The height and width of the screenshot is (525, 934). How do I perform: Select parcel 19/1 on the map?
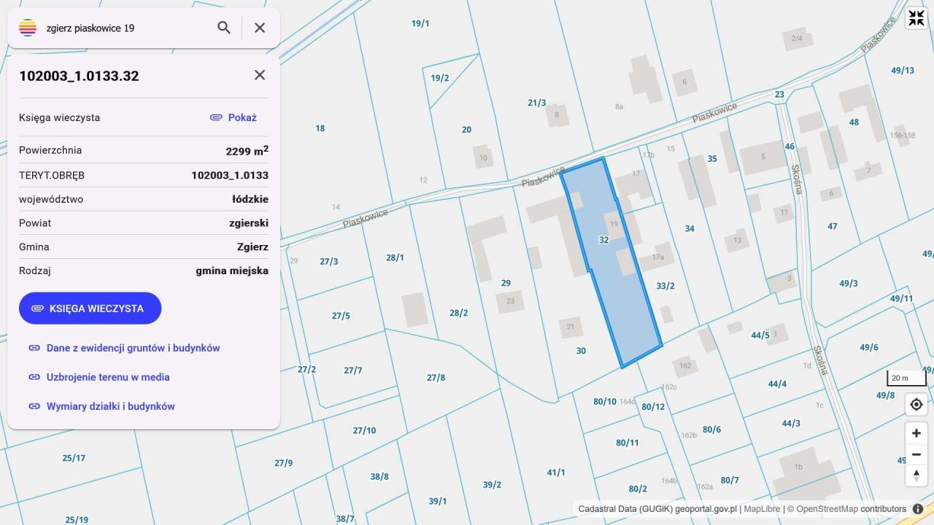[x=420, y=23]
